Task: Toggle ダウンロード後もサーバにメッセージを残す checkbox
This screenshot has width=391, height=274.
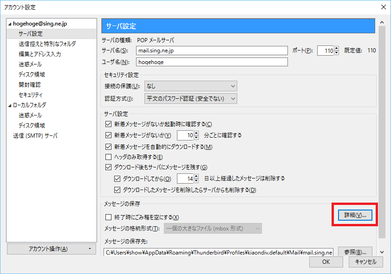Action: click(x=109, y=167)
